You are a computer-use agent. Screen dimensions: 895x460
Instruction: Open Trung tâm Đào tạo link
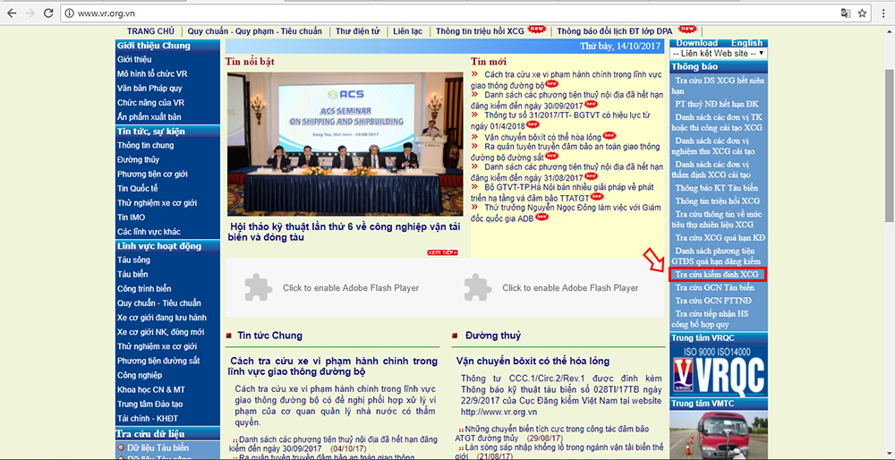point(150,405)
